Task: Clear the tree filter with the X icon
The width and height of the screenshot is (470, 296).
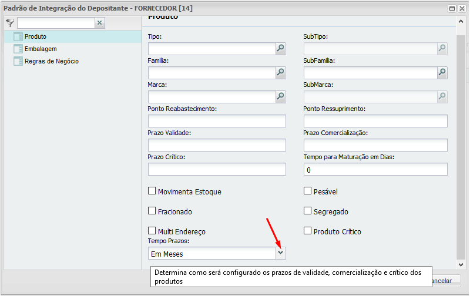Action: (x=99, y=23)
